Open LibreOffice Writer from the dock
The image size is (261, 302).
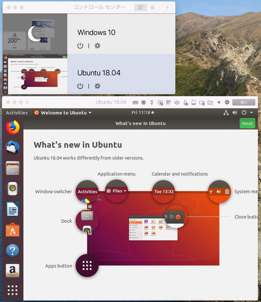pyautogui.click(x=12, y=209)
